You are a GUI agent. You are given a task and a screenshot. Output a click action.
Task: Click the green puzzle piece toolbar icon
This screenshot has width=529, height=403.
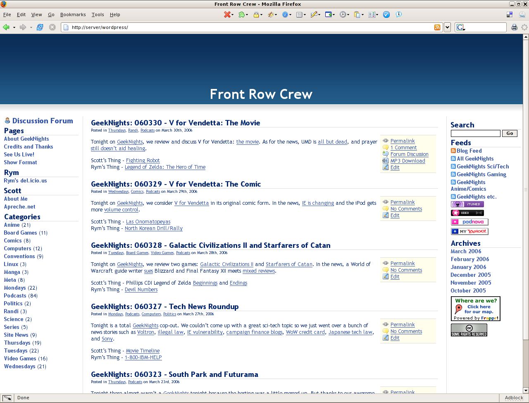click(x=241, y=14)
